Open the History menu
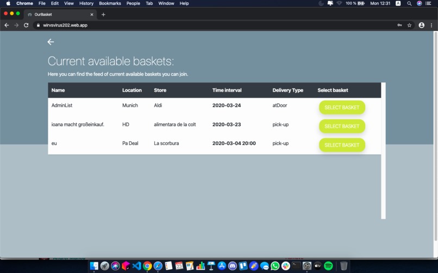 (86, 3)
